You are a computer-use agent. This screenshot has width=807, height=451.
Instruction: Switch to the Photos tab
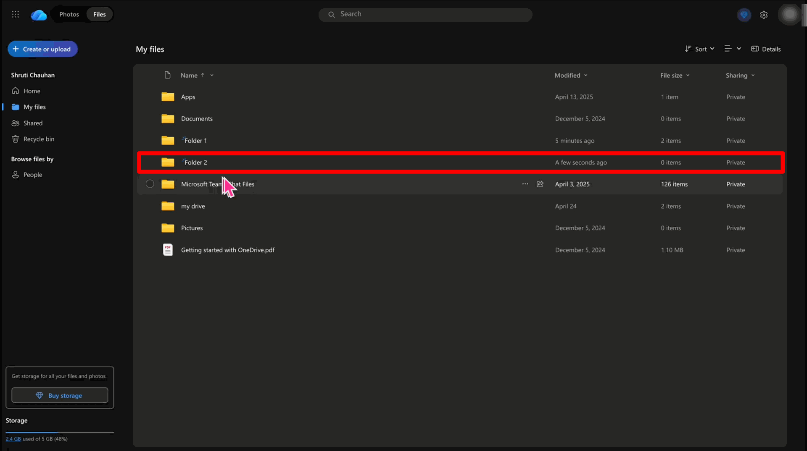coord(69,14)
